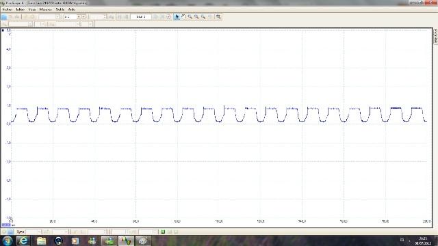The width and height of the screenshot is (438, 246).
Task: Click the second magnifier zoom icon
Action: 196,16
